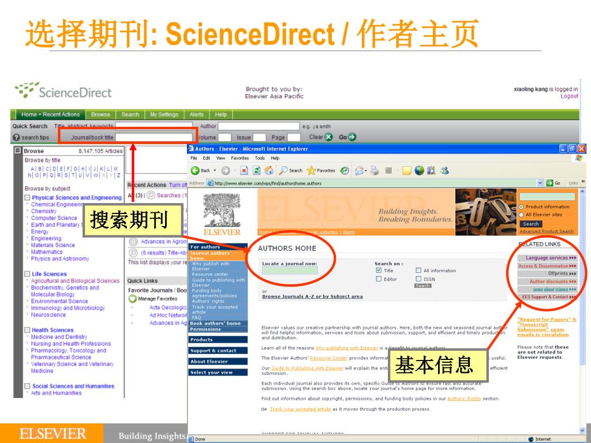
Task: Click the yellow note icon in IE toolbar
Action: (x=407, y=171)
